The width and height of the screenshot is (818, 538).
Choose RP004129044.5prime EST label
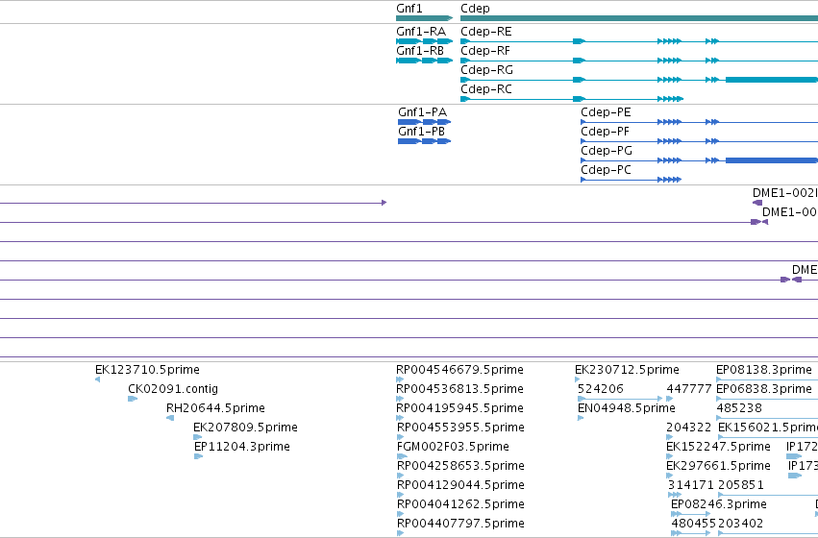[x=460, y=485]
